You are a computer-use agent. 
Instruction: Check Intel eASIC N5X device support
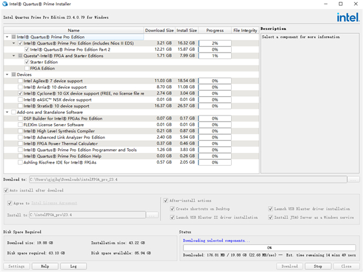pyautogui.click(x=21, y=100)
